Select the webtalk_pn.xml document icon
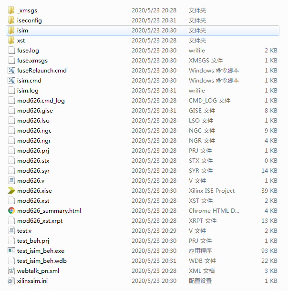The image size is (288, 291). click(11, 271)
